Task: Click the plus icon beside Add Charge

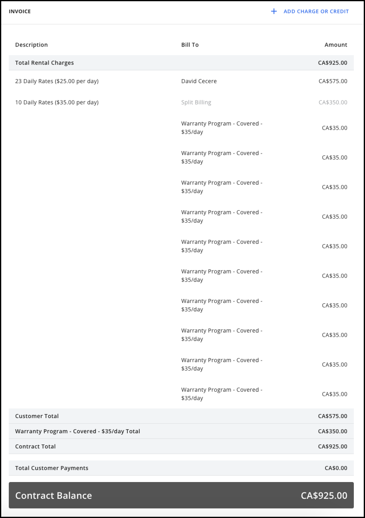Action: [x=274, y=11]
